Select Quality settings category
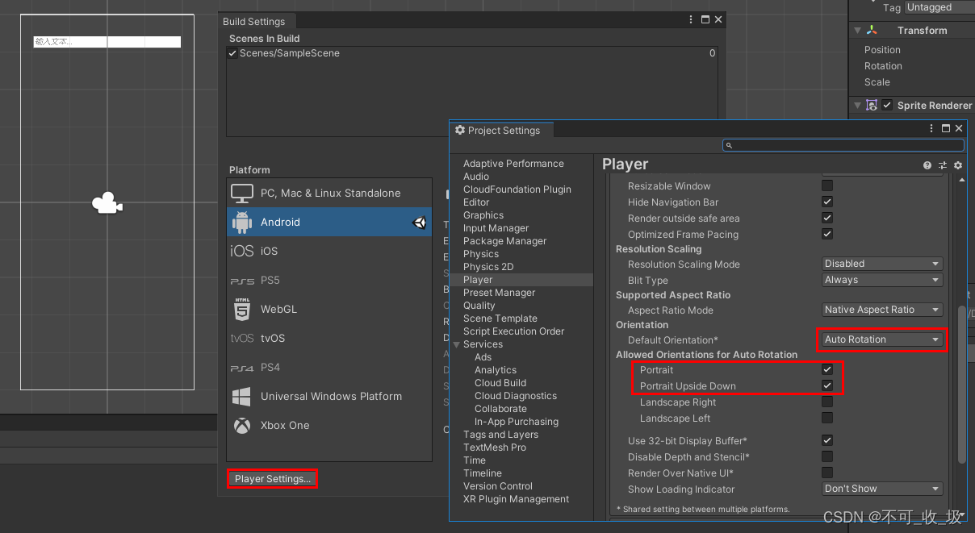Screen dimensions: 975x533 (479, 306)
